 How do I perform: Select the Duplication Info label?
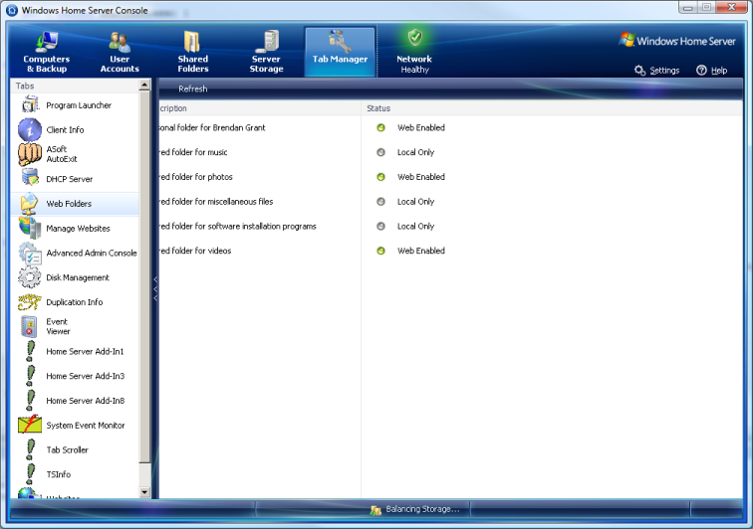click(x=75, y=302)
